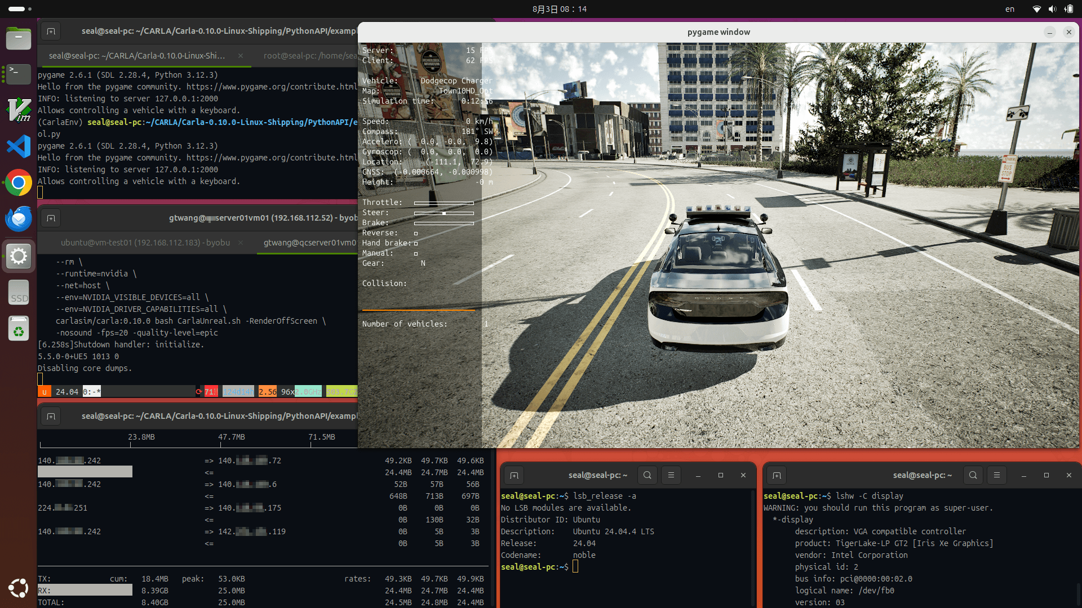Click prompt cursor in lsb_release terminal
1082x608 pixels.
[575, 567]
